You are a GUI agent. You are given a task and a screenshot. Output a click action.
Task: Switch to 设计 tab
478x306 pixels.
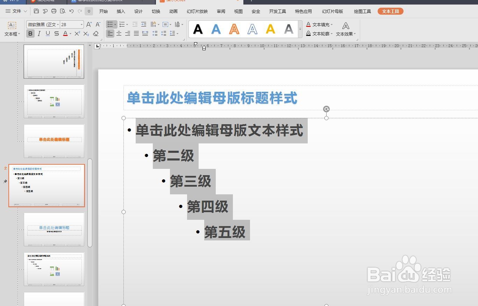(138, 11)
